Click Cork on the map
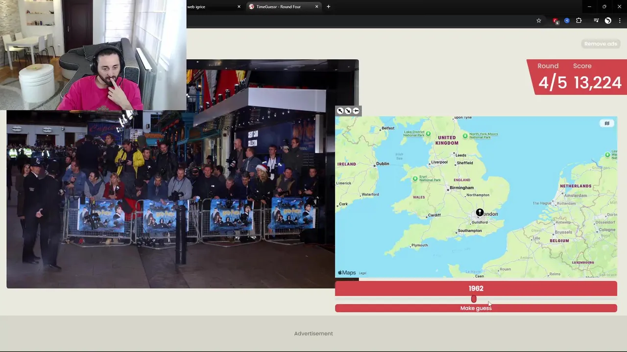This screenshot has height=352, width=627. 343,204
